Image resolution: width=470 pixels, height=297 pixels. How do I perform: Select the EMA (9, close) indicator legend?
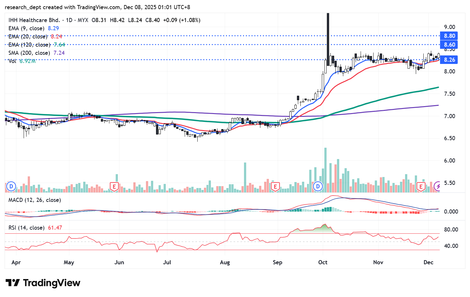(27, 28)
